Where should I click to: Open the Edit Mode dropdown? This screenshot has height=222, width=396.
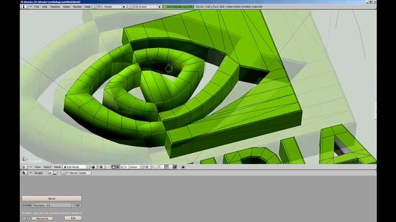coord(76,167)
